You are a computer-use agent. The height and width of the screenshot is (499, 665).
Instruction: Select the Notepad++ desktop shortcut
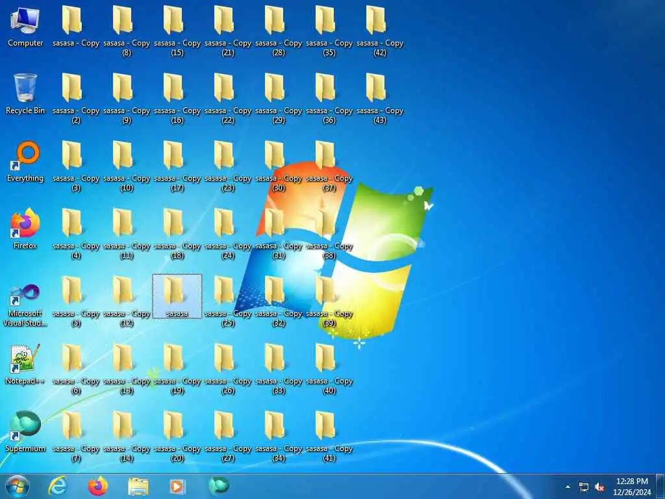(25, 364)
